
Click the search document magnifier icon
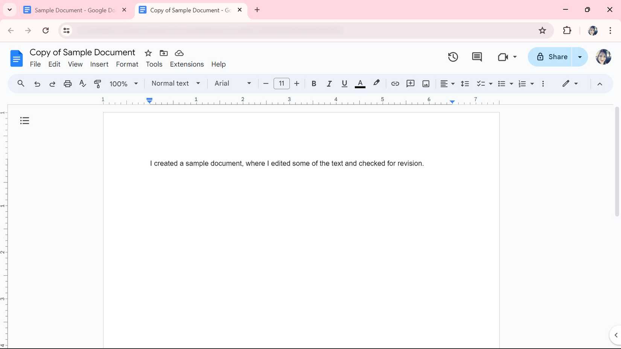click(21, 83)
